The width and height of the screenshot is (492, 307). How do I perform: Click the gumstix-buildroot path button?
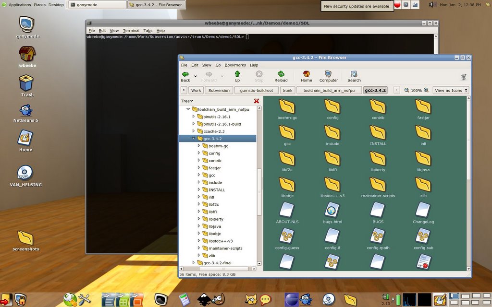(x=257, y=90)
